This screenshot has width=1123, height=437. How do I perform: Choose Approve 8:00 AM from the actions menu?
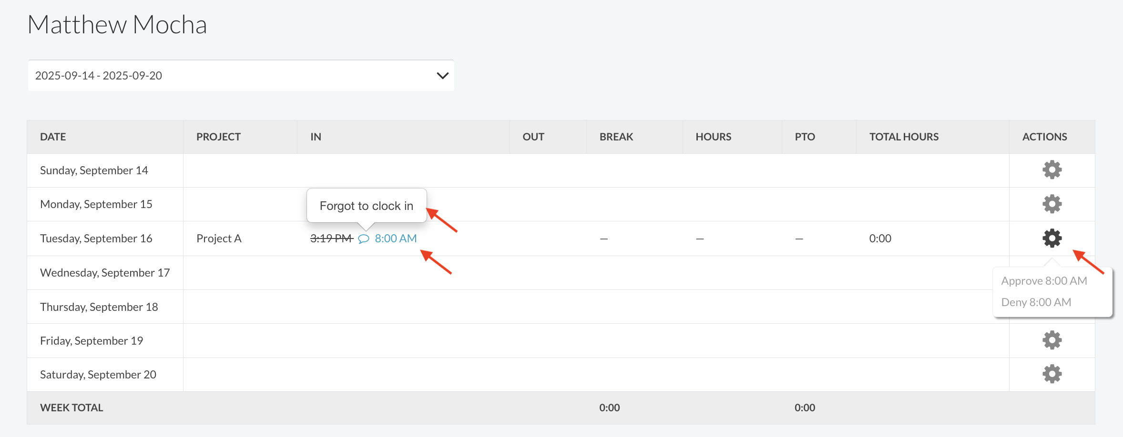coord(1044,281)
